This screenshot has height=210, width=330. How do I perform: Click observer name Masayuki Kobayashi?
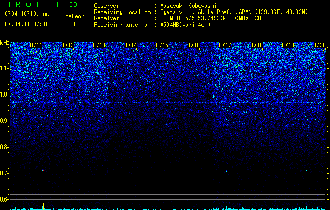click(188, 6)
